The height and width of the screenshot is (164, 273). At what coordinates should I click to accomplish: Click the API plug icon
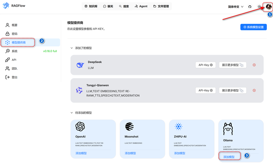[7, 60]
